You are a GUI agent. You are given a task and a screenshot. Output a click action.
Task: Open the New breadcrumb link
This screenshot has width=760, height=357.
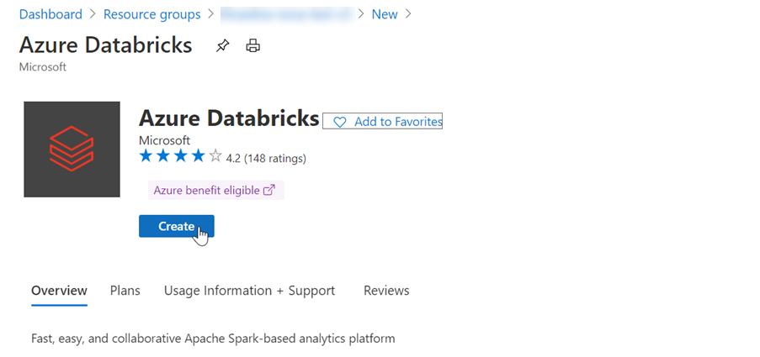click(x=385, y=14)
